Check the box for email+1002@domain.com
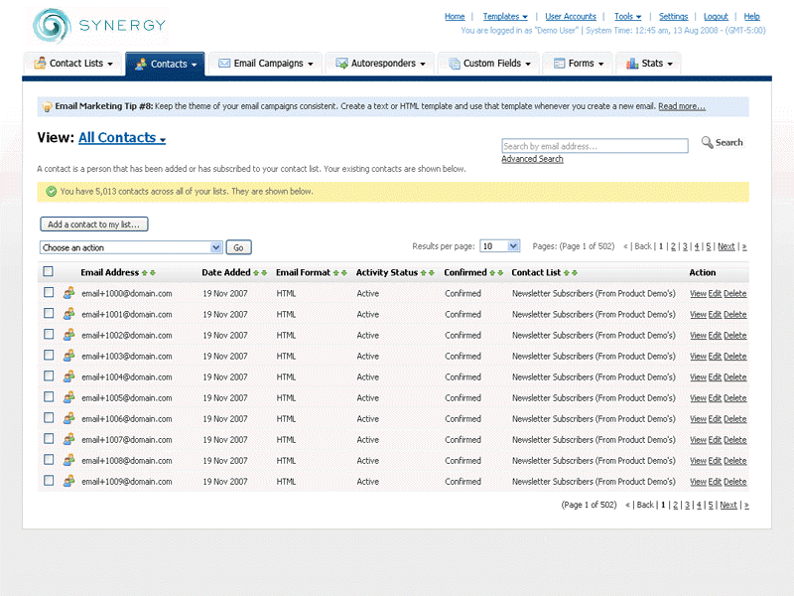 point(48,336)
